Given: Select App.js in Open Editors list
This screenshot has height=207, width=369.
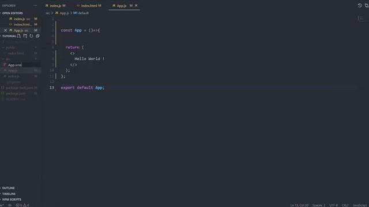Looking at the screenshot, I should pyautogui.click(x=21, y=30).
